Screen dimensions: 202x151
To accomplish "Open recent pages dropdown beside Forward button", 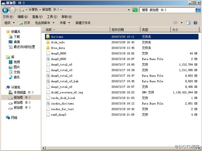I will point(17,10).
